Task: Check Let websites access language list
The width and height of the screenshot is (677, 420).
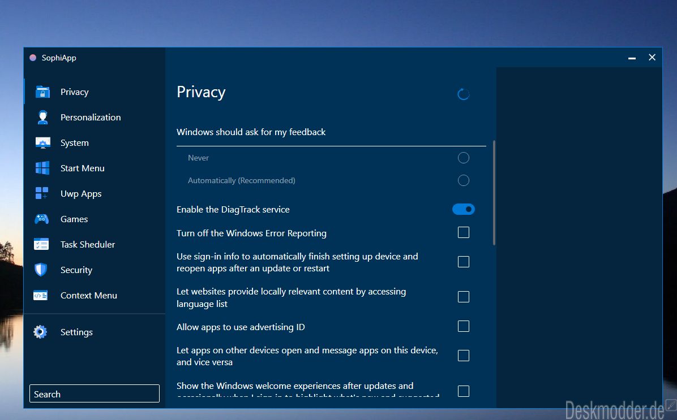Action: (463, 297)
